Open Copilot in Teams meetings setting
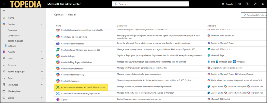Viewport: 267px width, 103px height. 73,44
